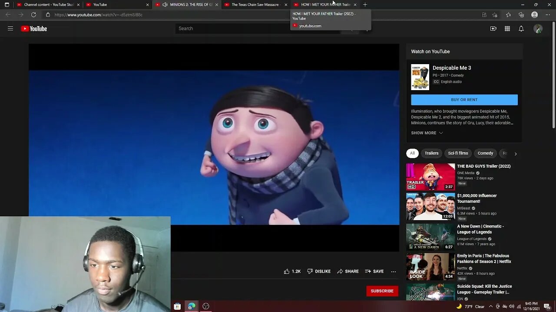Reload the page with browser refresh
Image resolution: width=556 pixels, height=312 pixels.
[x=33, y=15]
